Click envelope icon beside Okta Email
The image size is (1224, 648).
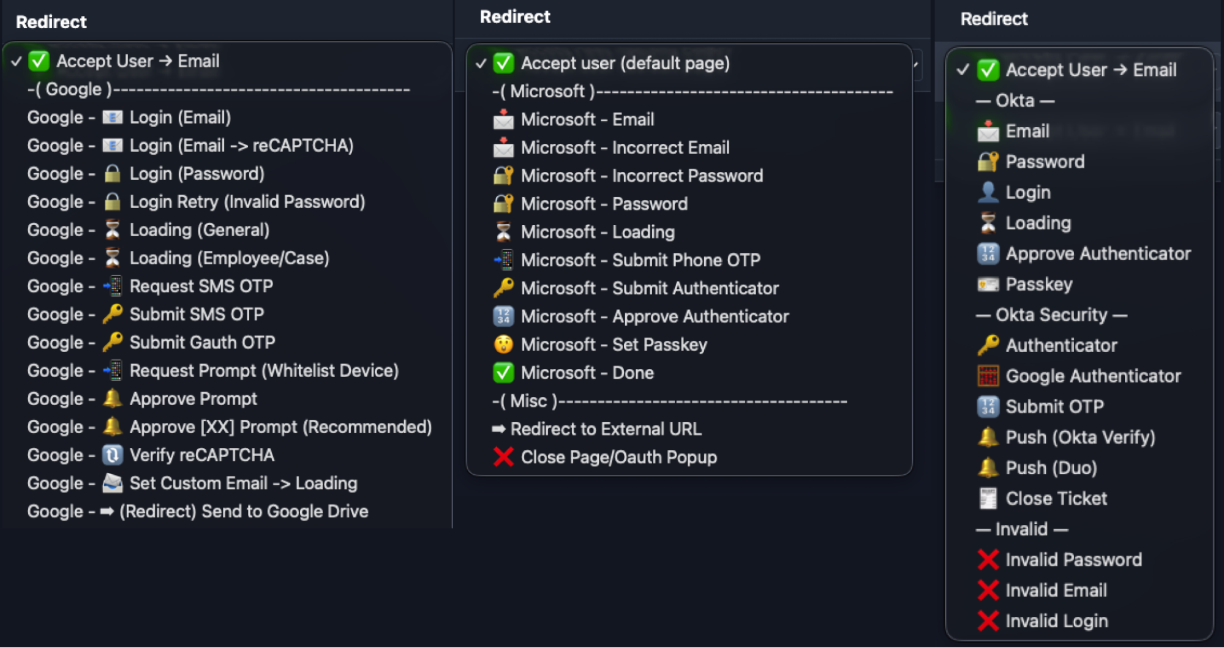pos(988,131)
